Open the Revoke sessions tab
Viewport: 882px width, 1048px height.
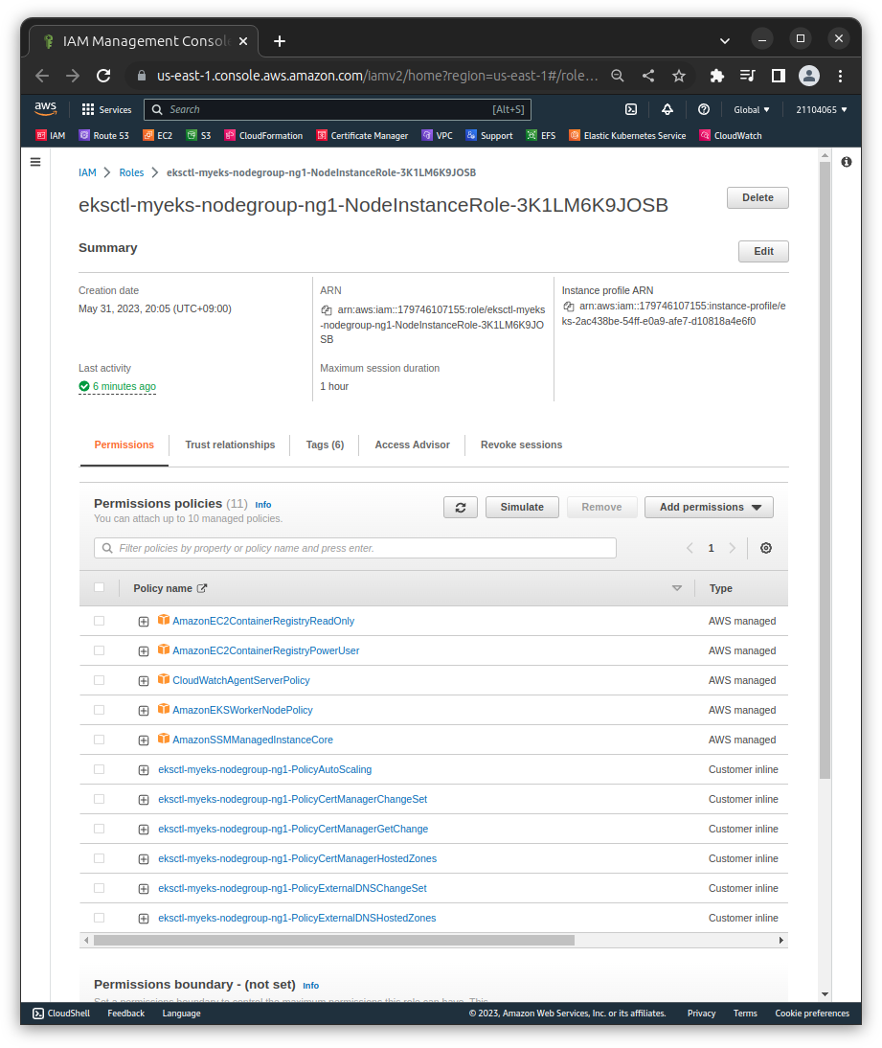pyautogui.click(x=521, y=445)
